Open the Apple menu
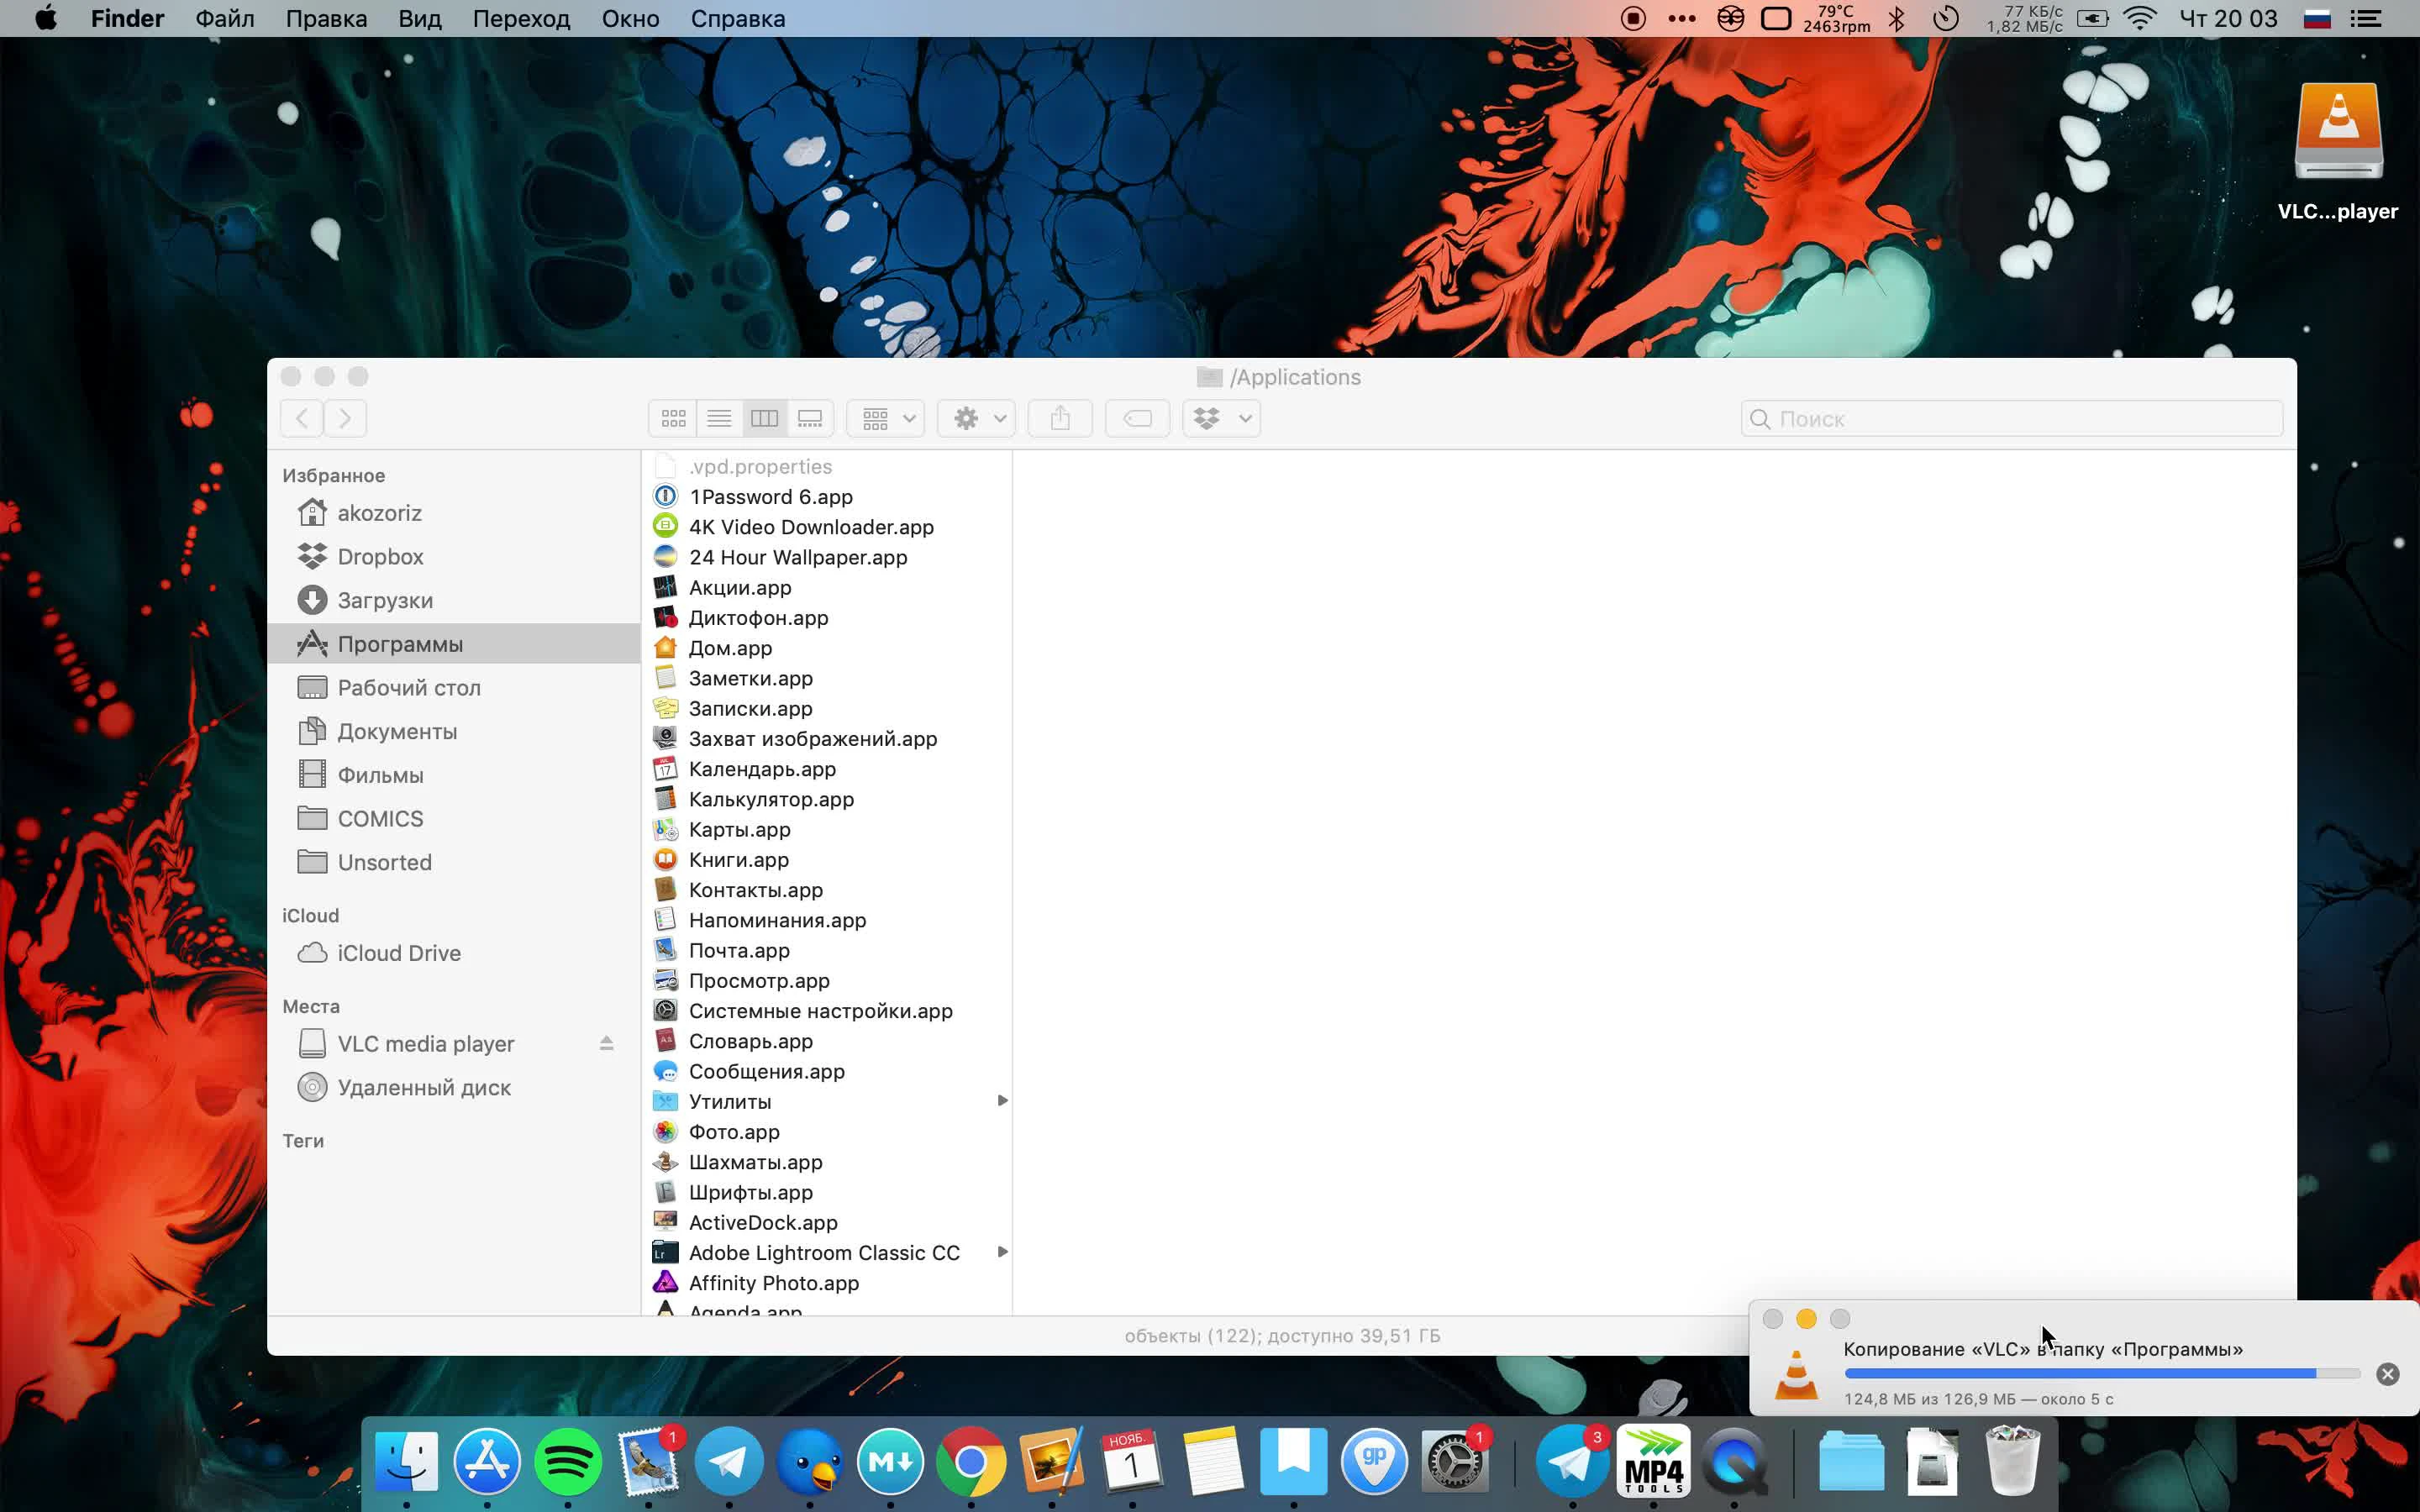The image size is (2420, 1512). (46, 19)
